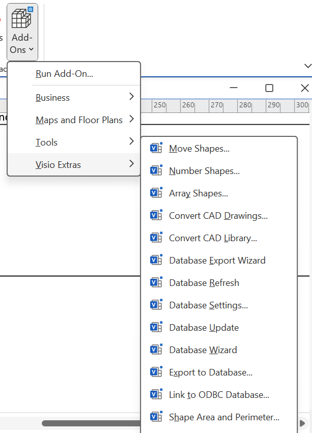Choose Number Shapes... in the submenu
The height and width of the screenshot is (433, 312).
point(219,171)
